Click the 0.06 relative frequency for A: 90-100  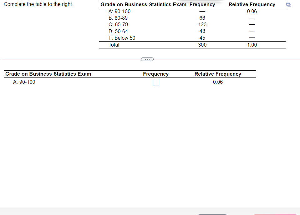(x=252, y=11)
